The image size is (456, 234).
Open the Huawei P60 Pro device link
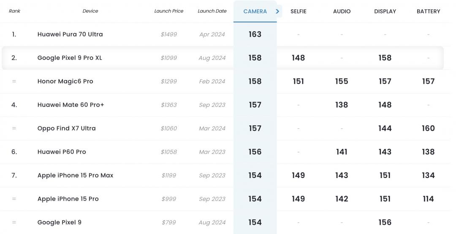point(62,152)
